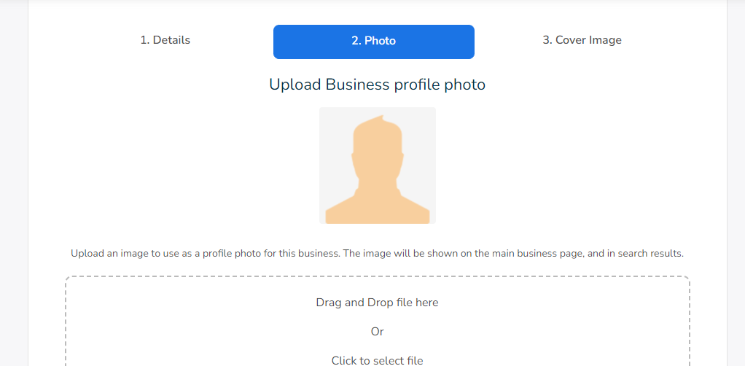Select the active 2. Photo tab

[x=373, y=42]
